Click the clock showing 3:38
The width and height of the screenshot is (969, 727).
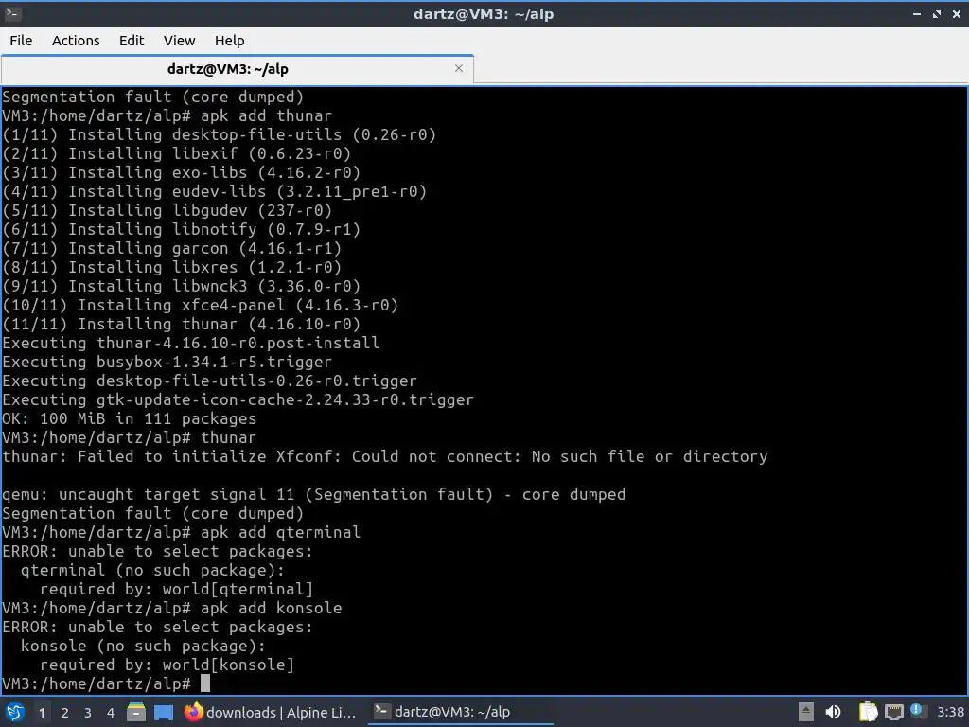tap(950, 712)
